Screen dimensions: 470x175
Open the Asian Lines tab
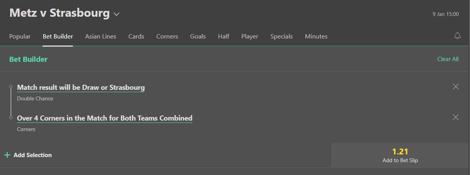point(101,37)
